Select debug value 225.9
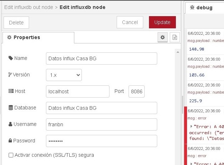The image size is (224, 165). 196,101
